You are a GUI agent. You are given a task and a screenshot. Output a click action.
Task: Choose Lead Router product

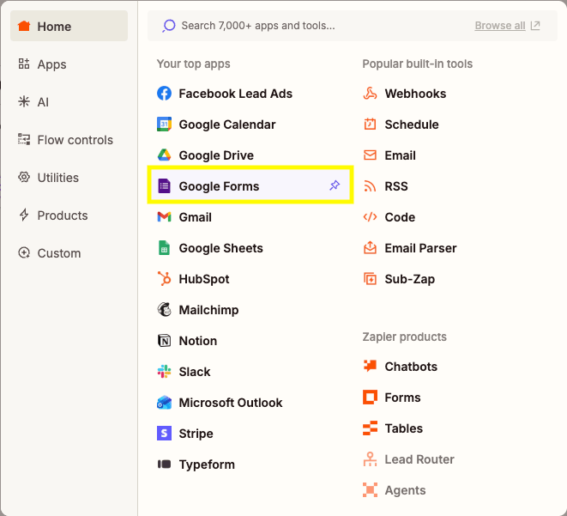click(408, 459)
